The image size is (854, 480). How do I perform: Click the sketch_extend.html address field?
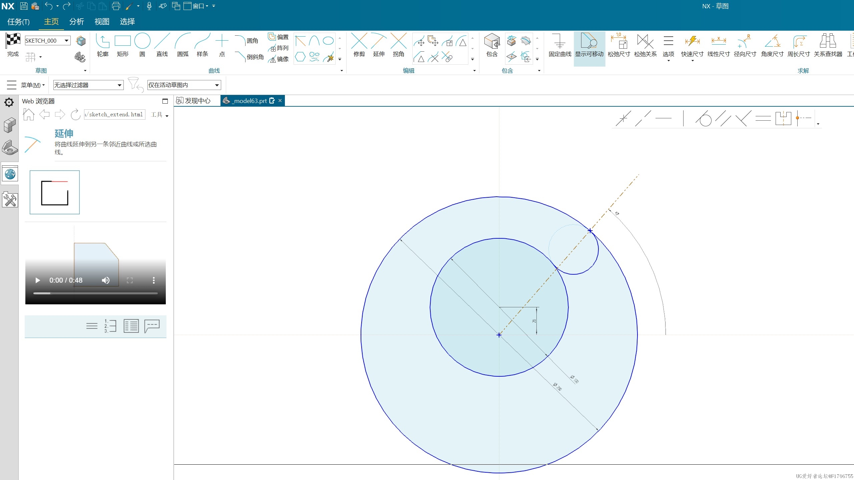click(115, 114)
